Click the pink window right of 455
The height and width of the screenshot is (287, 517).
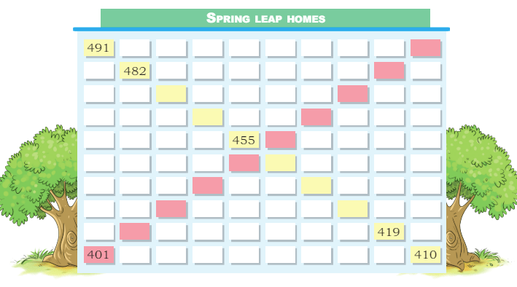[280, 140]
